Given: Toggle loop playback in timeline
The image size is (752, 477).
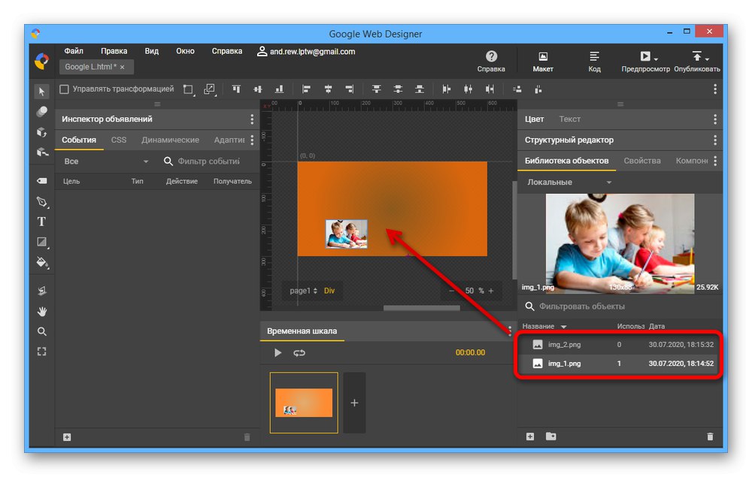Looking at the screenshot, I should [x=299, y=352].
